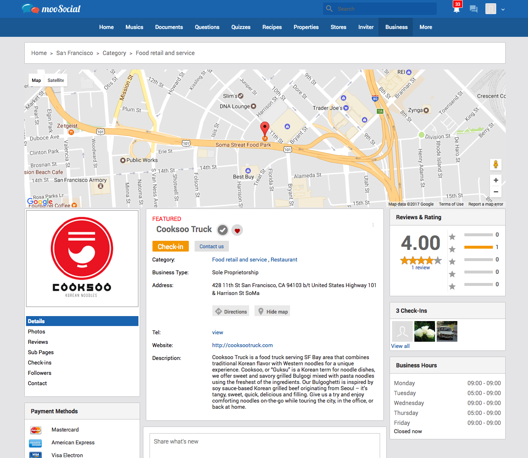The height and width of the screenshot is (458, 528).
Task: Open the white rose check-in thumbnail
Action: click(424, 331)
